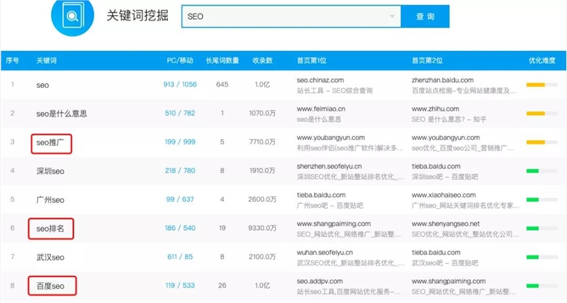Click long-tail count 645

coord(222,84)
